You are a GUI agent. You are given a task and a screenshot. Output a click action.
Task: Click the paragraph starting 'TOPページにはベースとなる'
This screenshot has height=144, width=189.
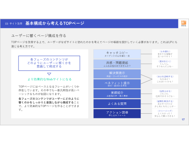pyautogui.click(x=49, y=90)
